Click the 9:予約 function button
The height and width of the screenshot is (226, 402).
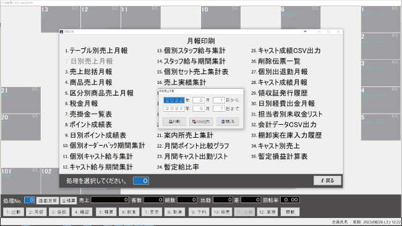pyautogui.click(x=199, y=212)
